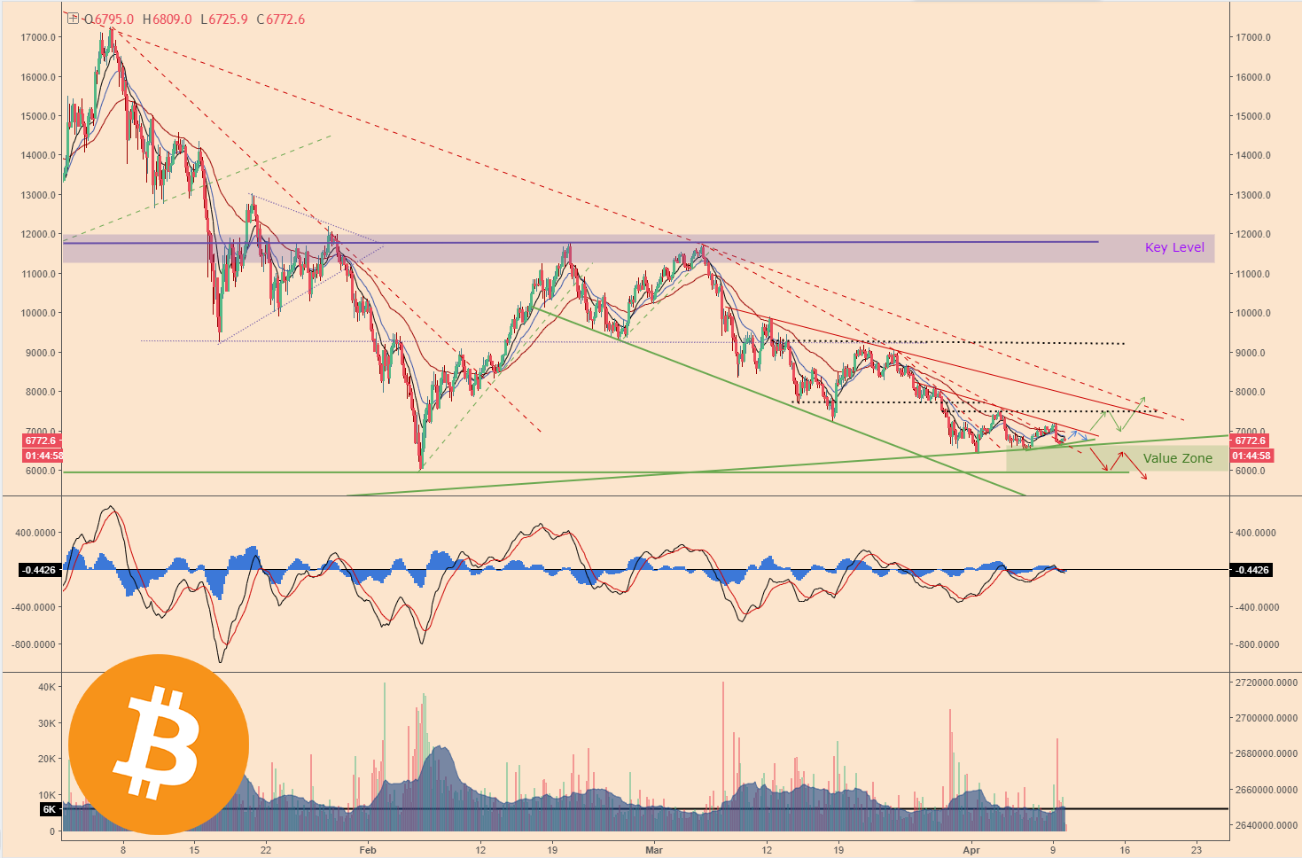Click the open price value 6795.0
This screenshot has width=1302, height=858.
(114, 19)
